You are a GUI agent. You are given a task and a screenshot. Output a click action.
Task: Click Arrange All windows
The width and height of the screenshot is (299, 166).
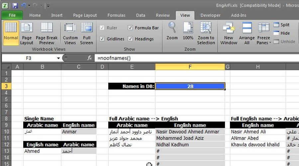coord(247,33)
